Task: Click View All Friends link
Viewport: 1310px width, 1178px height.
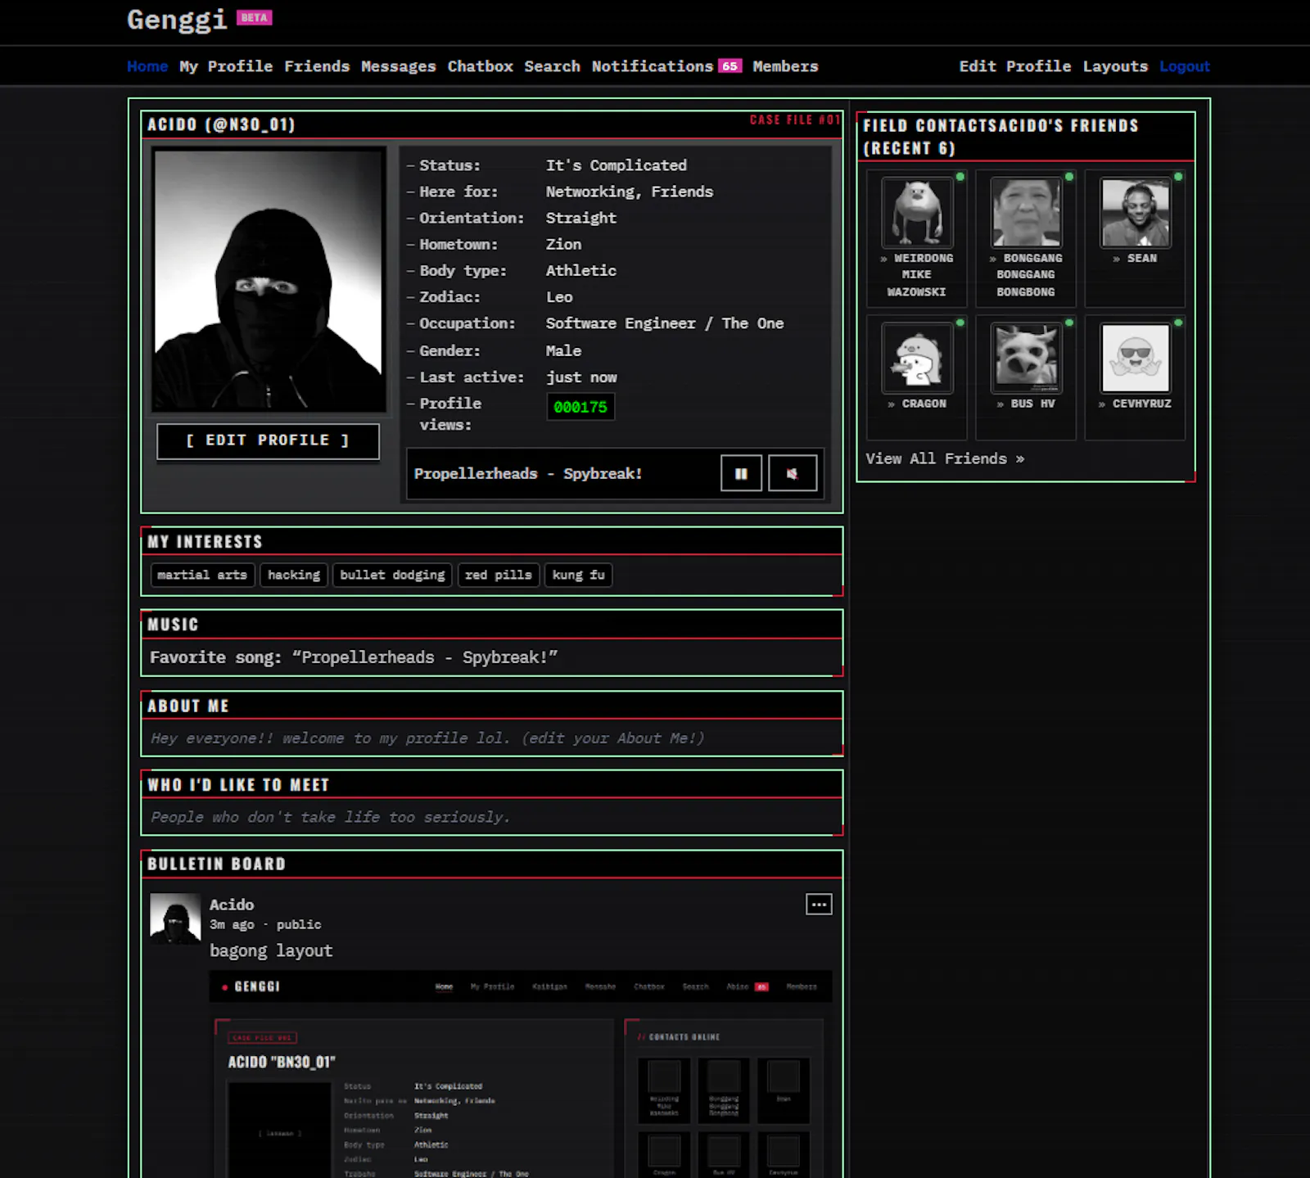Action: tap(945, 458)
